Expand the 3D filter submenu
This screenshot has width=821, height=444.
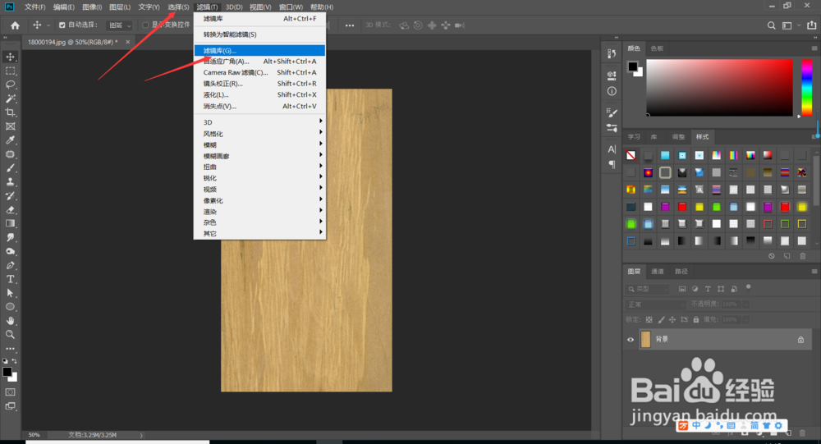point(259,122)
